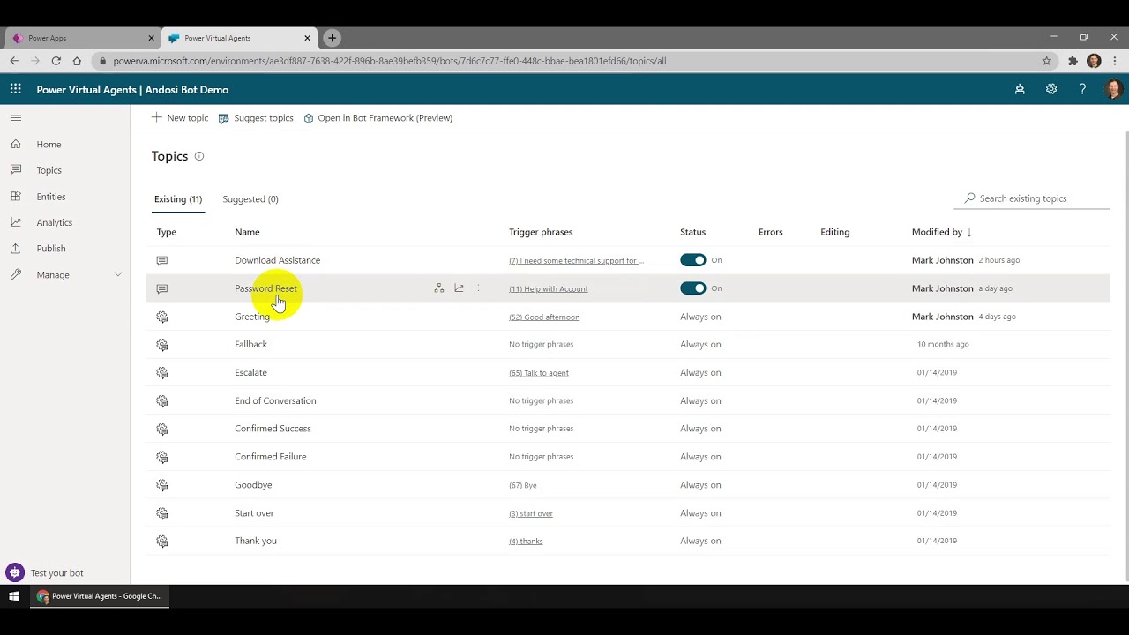
Task: Click Open in Bot Framework (Preview)
Action: click(378, 117)
